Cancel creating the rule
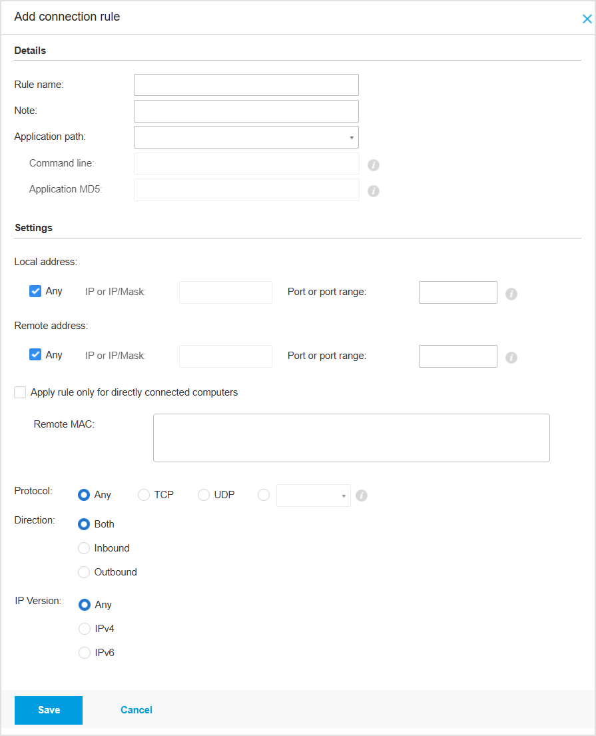 point(136,710)
